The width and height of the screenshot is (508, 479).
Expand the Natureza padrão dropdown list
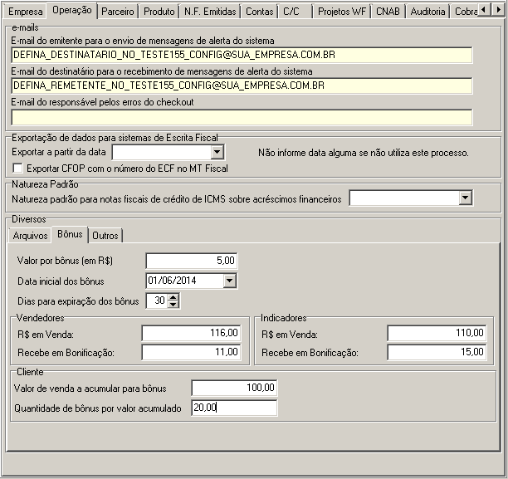click(x=465, y=198)
